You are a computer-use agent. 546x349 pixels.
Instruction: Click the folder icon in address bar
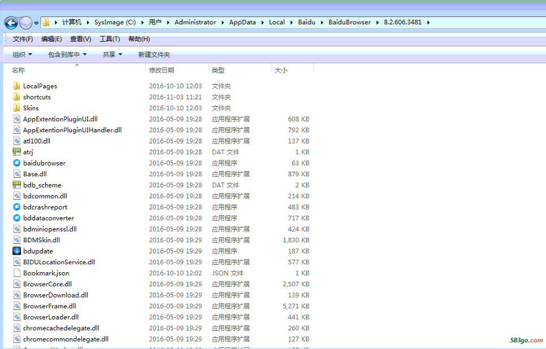point(46,22)
